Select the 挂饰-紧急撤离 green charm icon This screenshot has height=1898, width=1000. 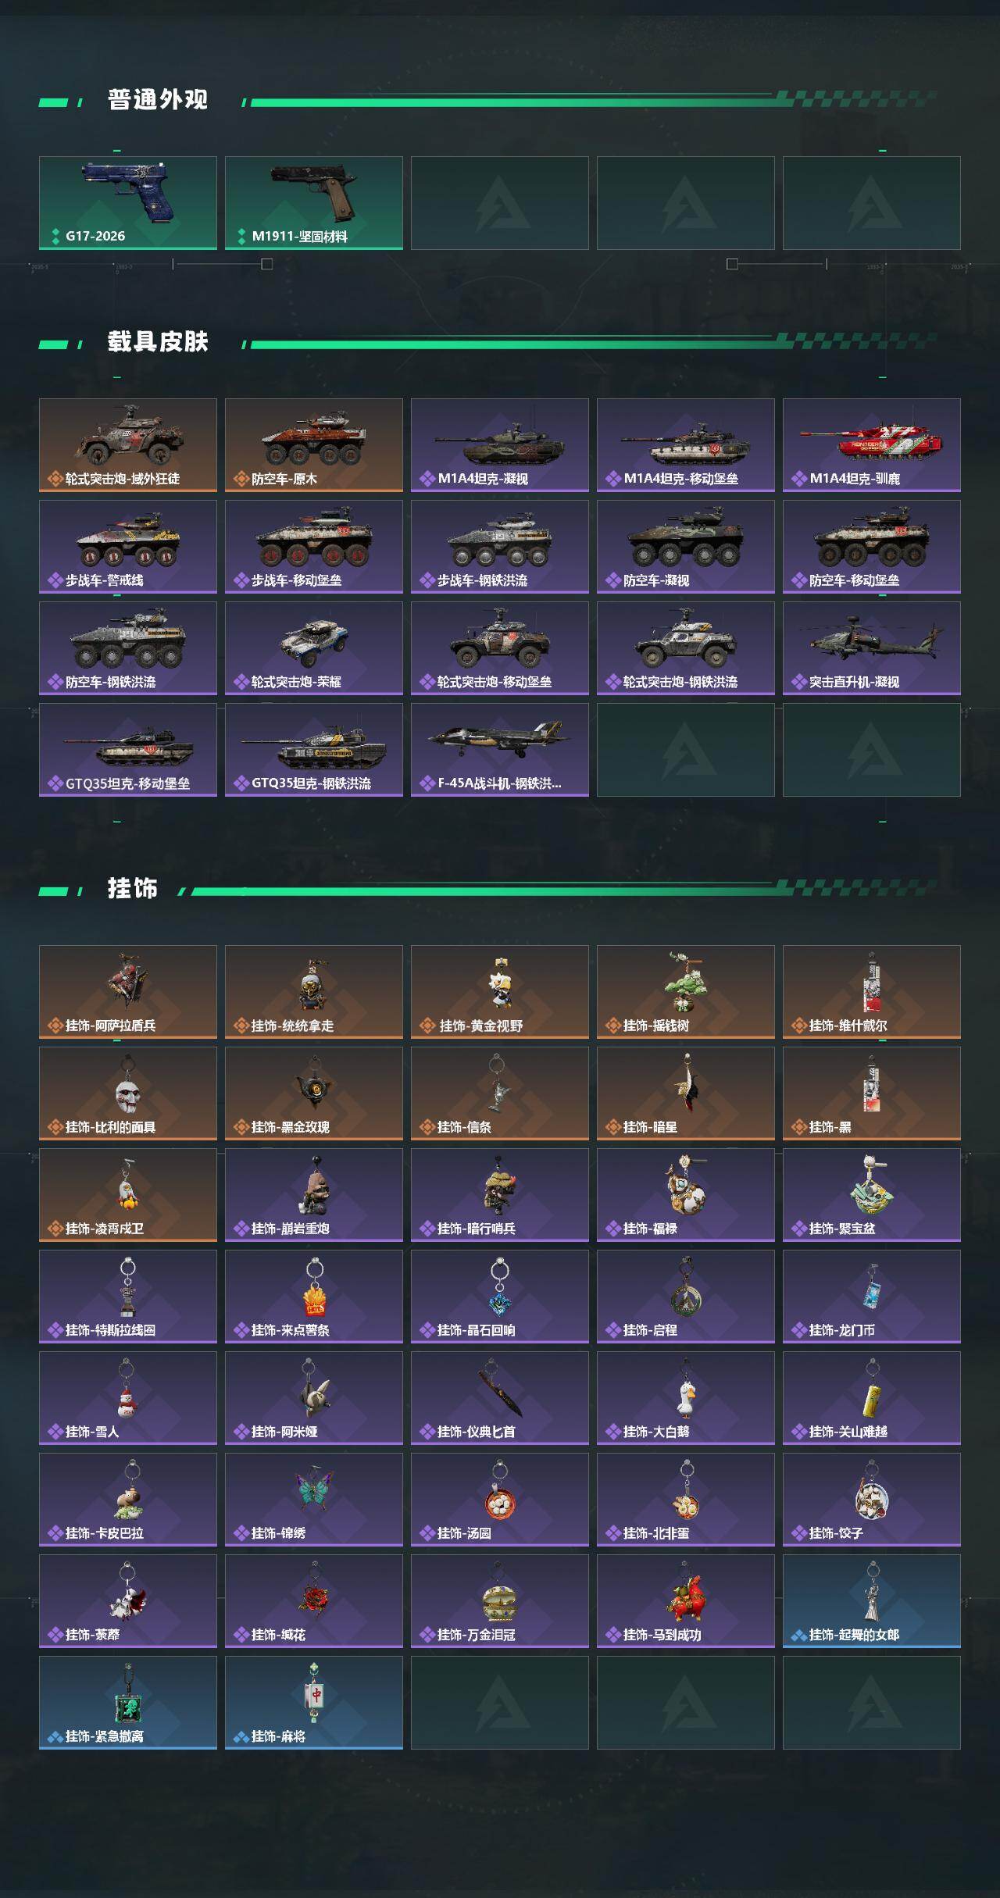[128, 1694]
